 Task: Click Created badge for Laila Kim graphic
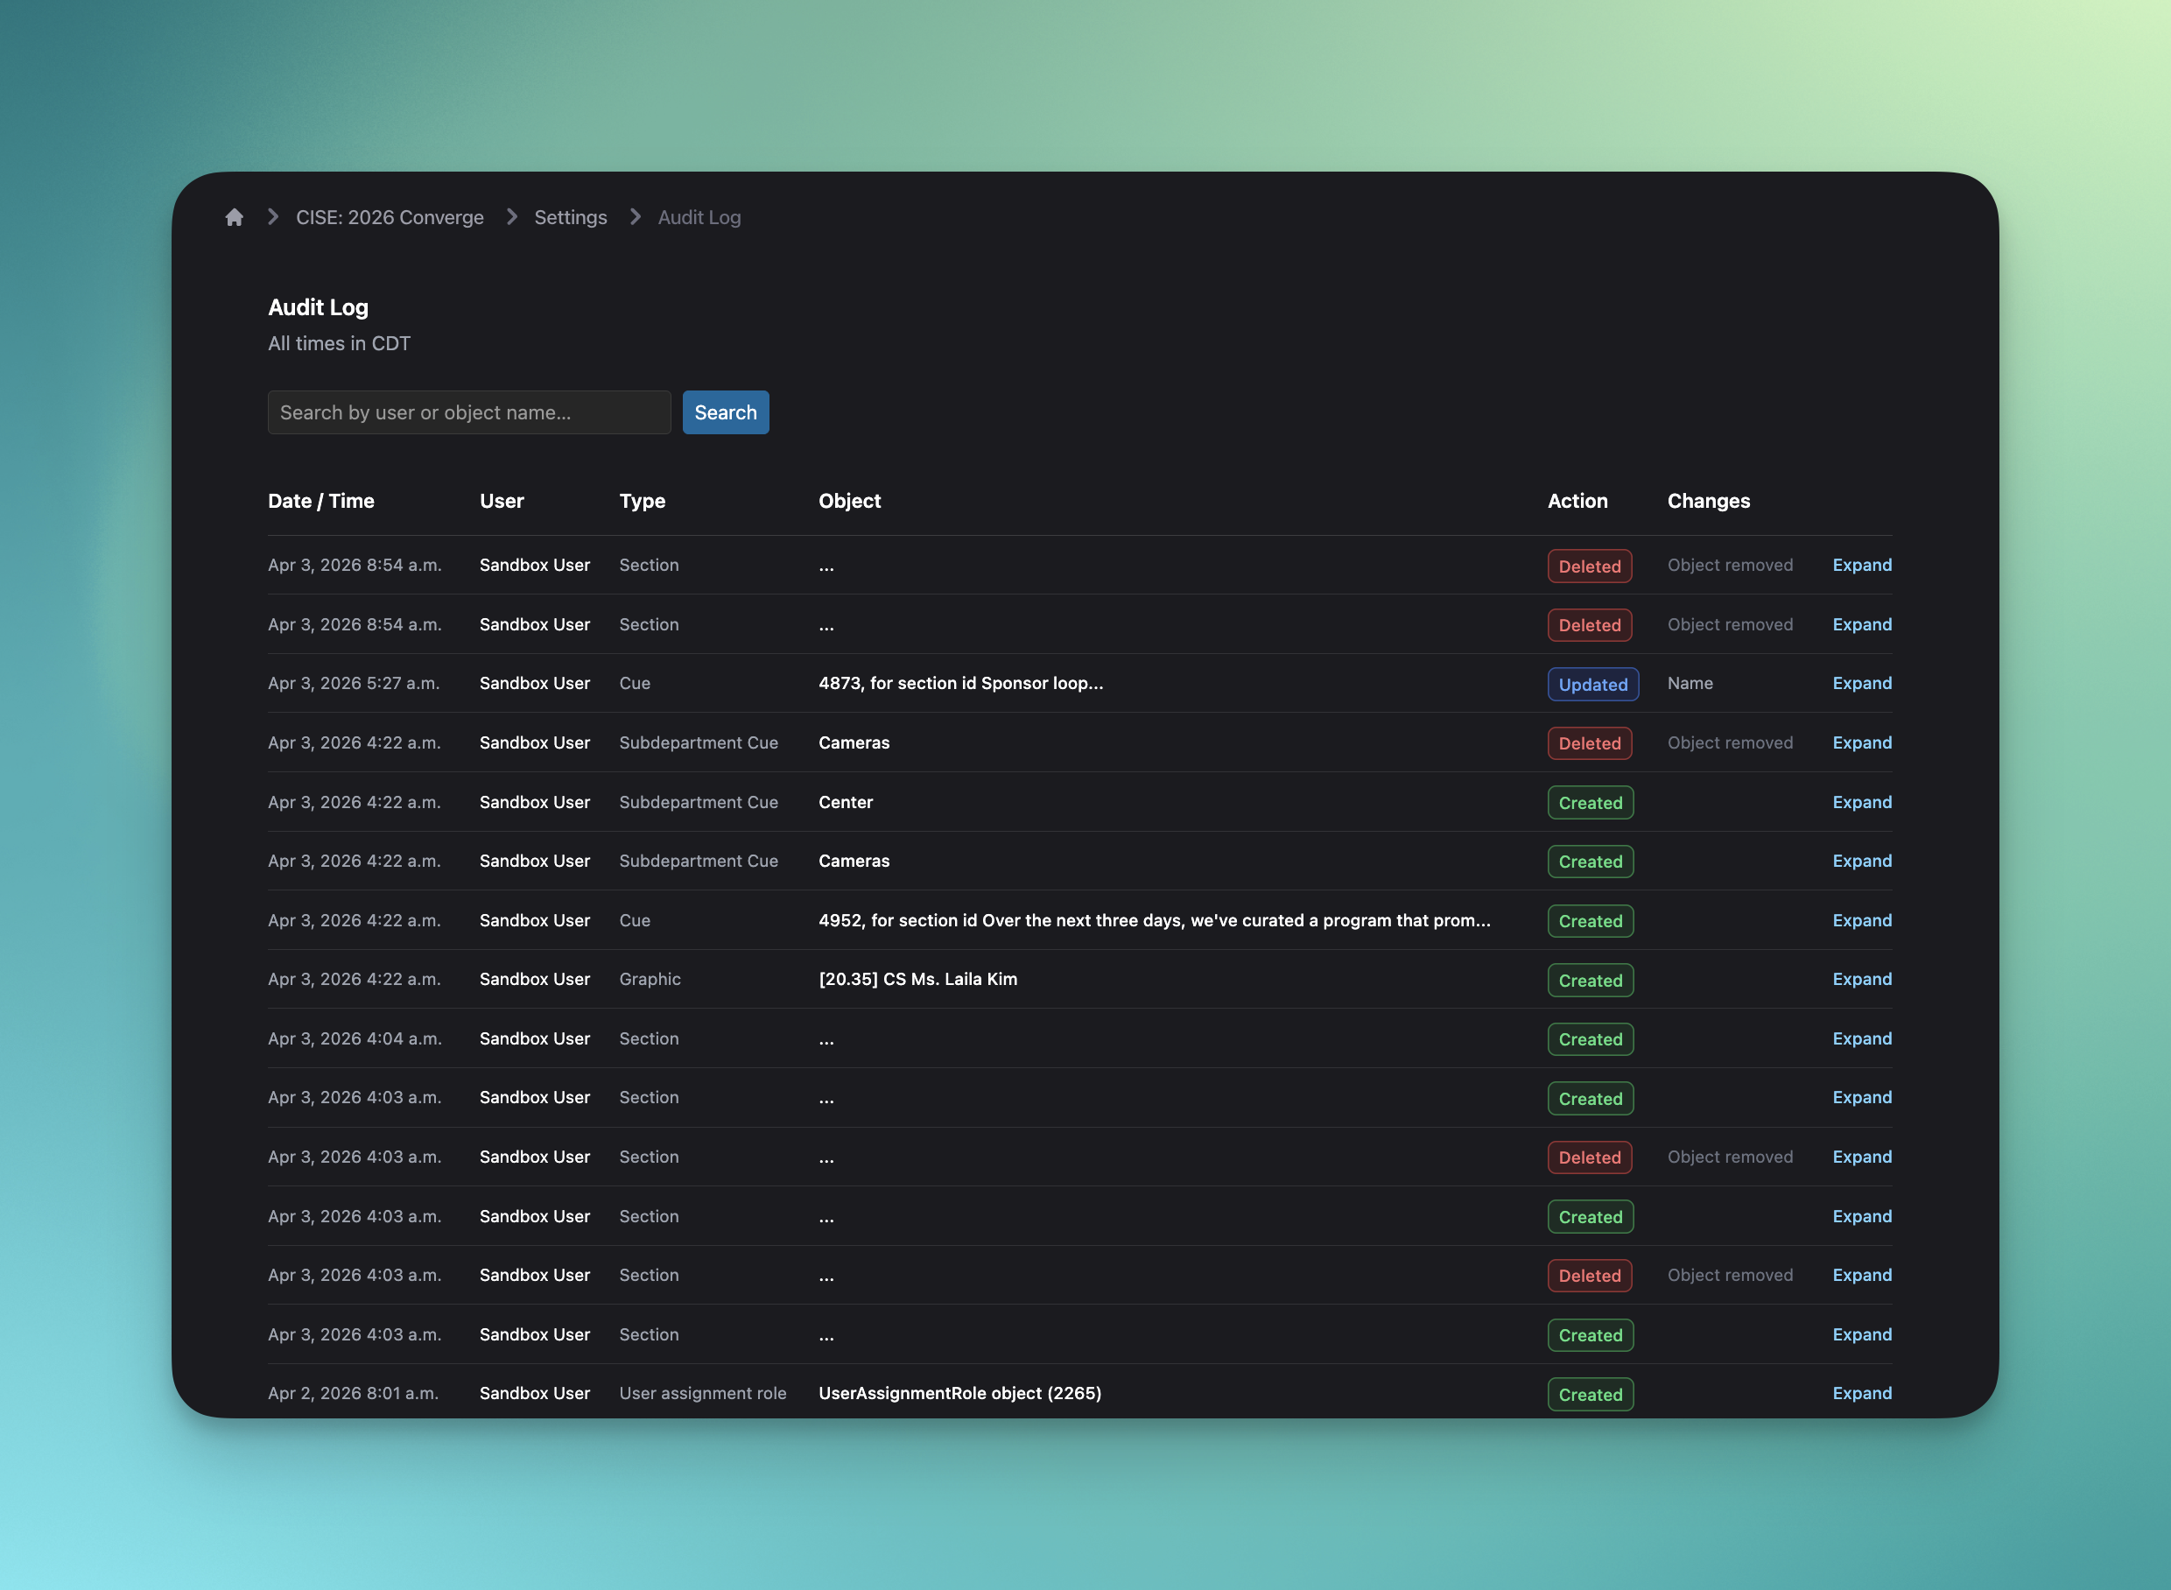[x=1590, y=980]
